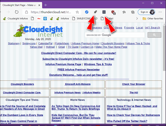
Task: Open Who Pulled Off the Twitter Hack link
Action: pos(127,121)
